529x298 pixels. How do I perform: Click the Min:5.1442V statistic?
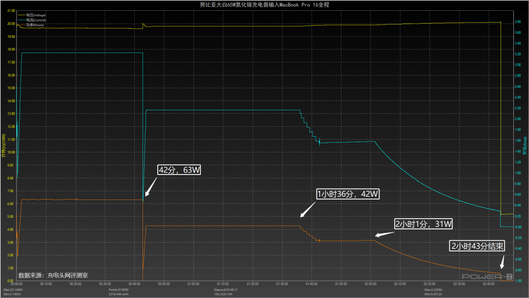point(12,294)
